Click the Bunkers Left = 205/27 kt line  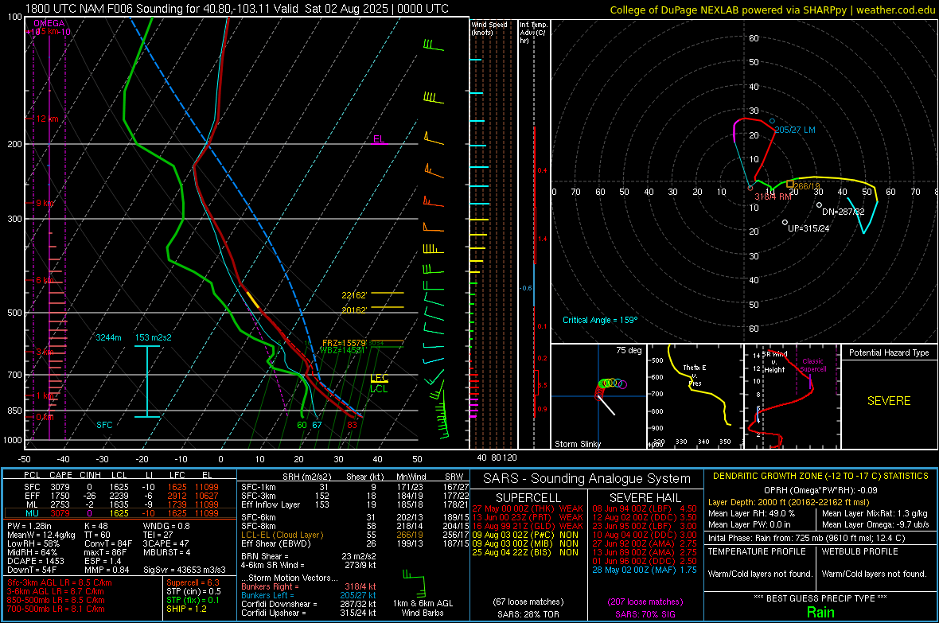(309, 595)
